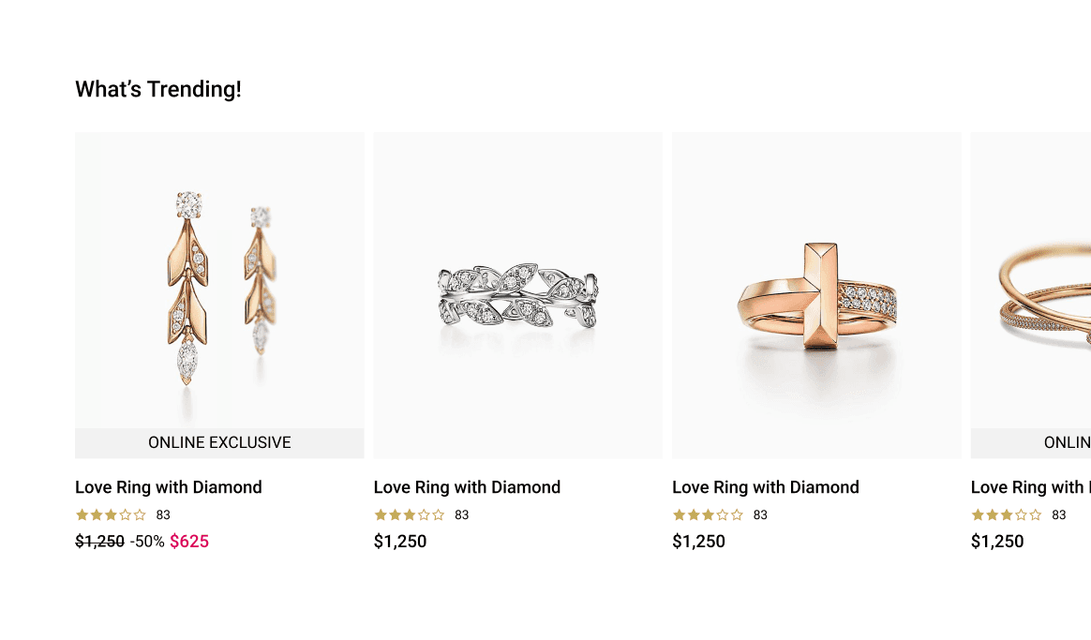Open the product title below the leaf earrings

coord(169,487)
